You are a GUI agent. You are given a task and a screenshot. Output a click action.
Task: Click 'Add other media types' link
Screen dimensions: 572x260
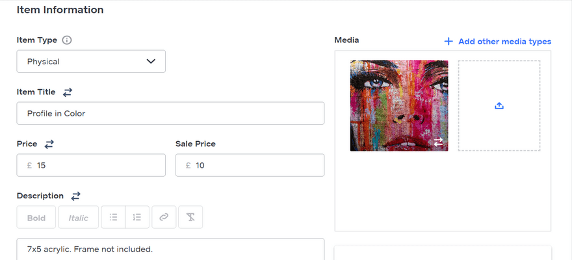(498, 42)
